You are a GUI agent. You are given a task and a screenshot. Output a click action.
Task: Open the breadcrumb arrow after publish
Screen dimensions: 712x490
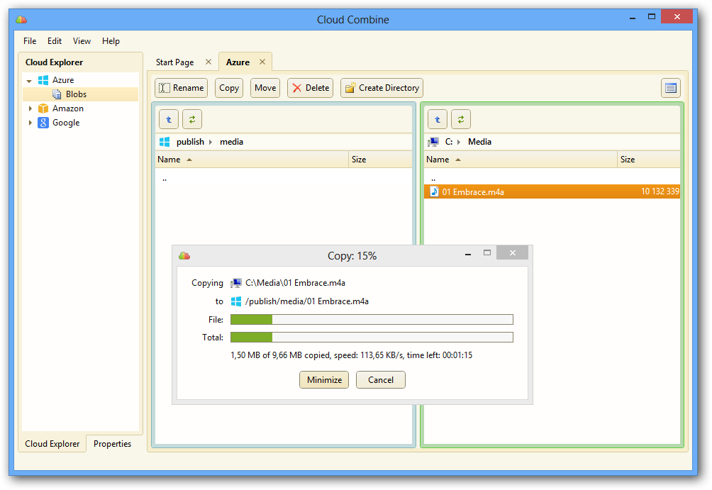coord(211,142)
